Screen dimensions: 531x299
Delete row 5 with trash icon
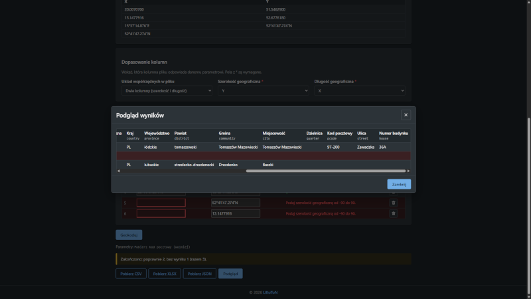[x=393, y=203]
